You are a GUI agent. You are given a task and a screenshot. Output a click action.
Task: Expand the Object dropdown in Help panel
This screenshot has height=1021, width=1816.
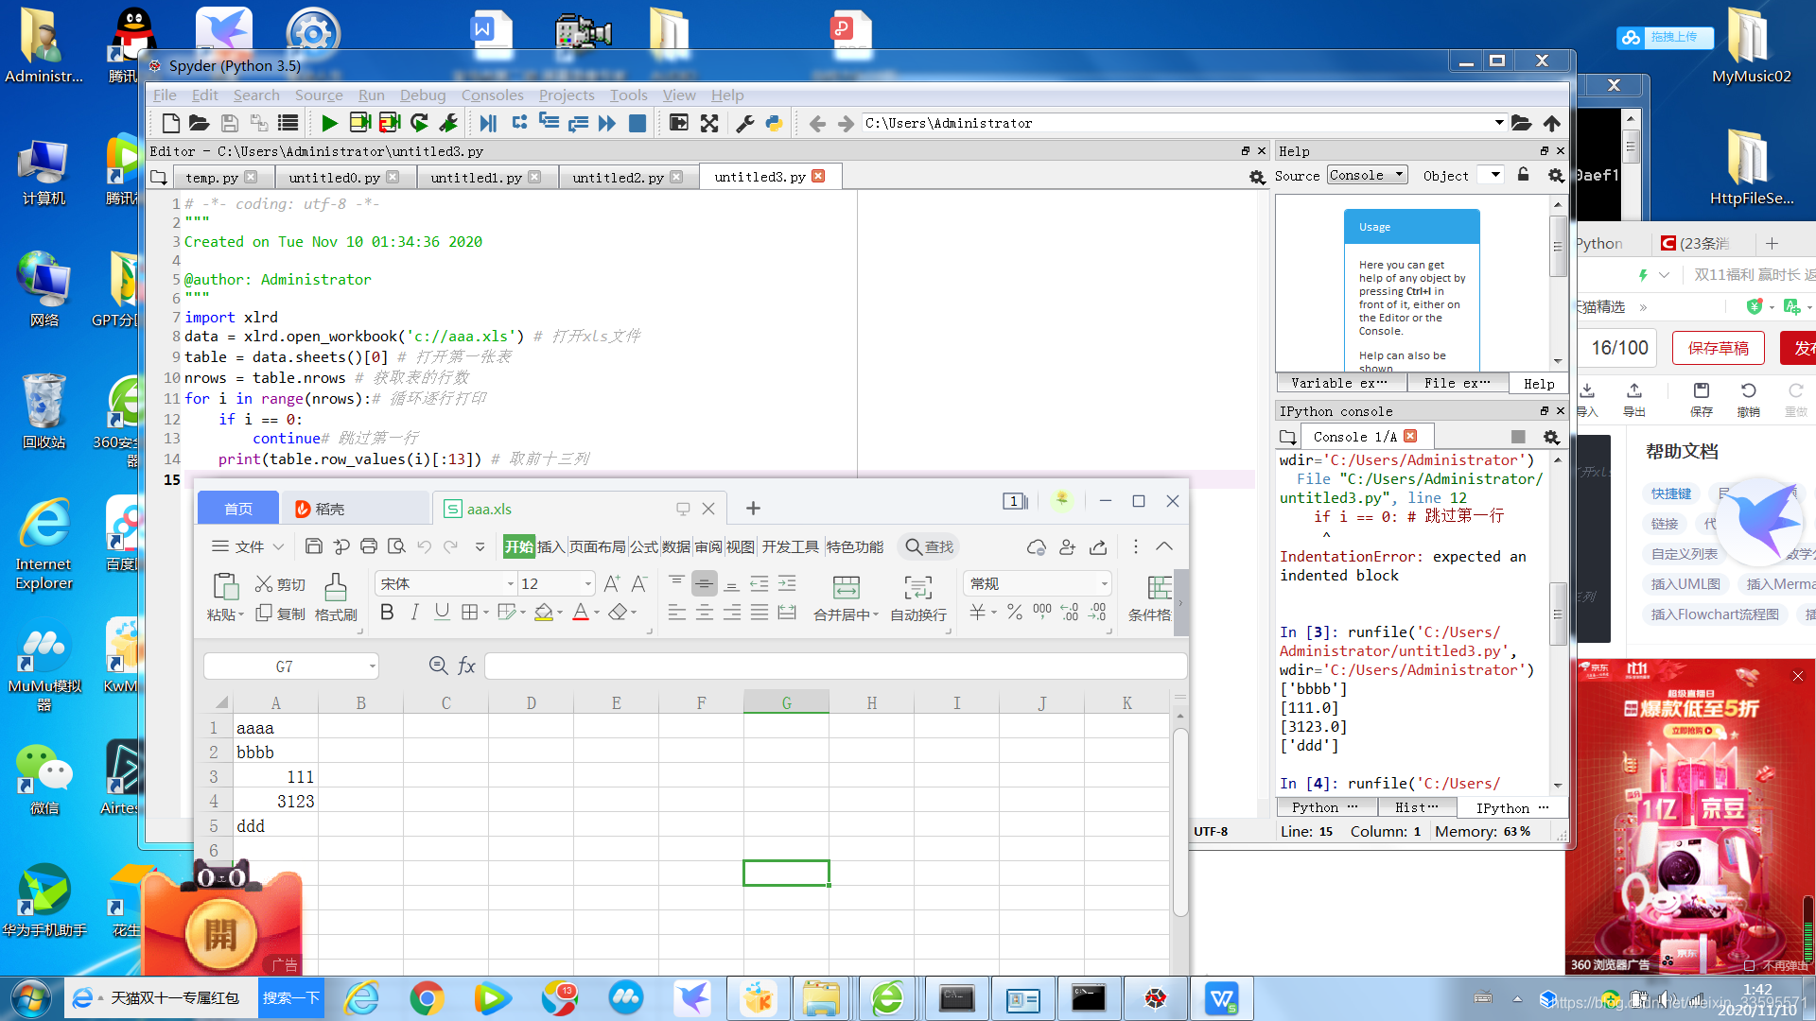pos(1496,176)
